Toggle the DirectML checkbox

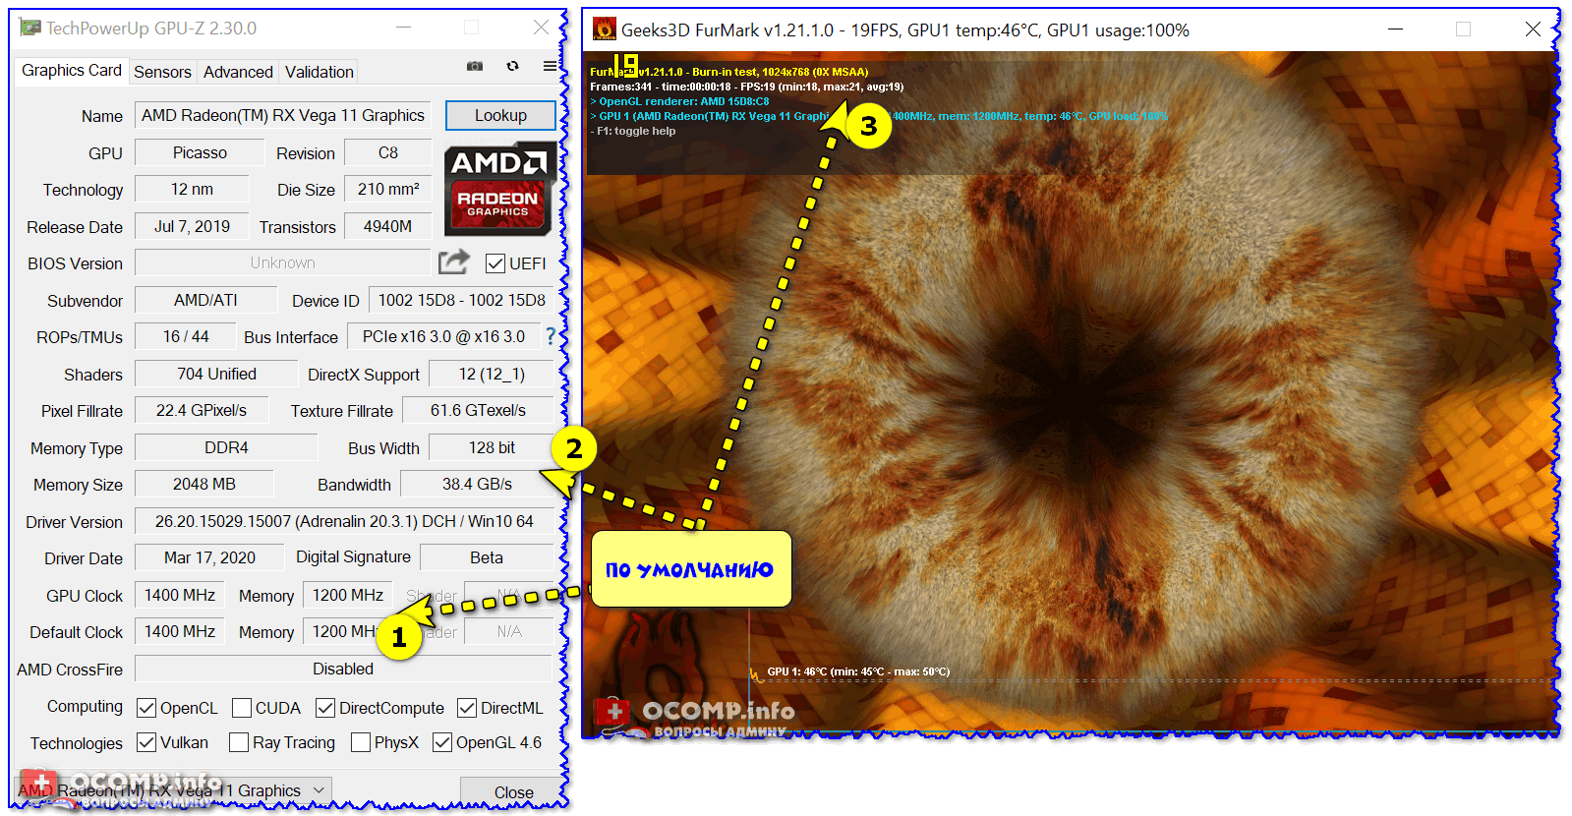[467, 708]
